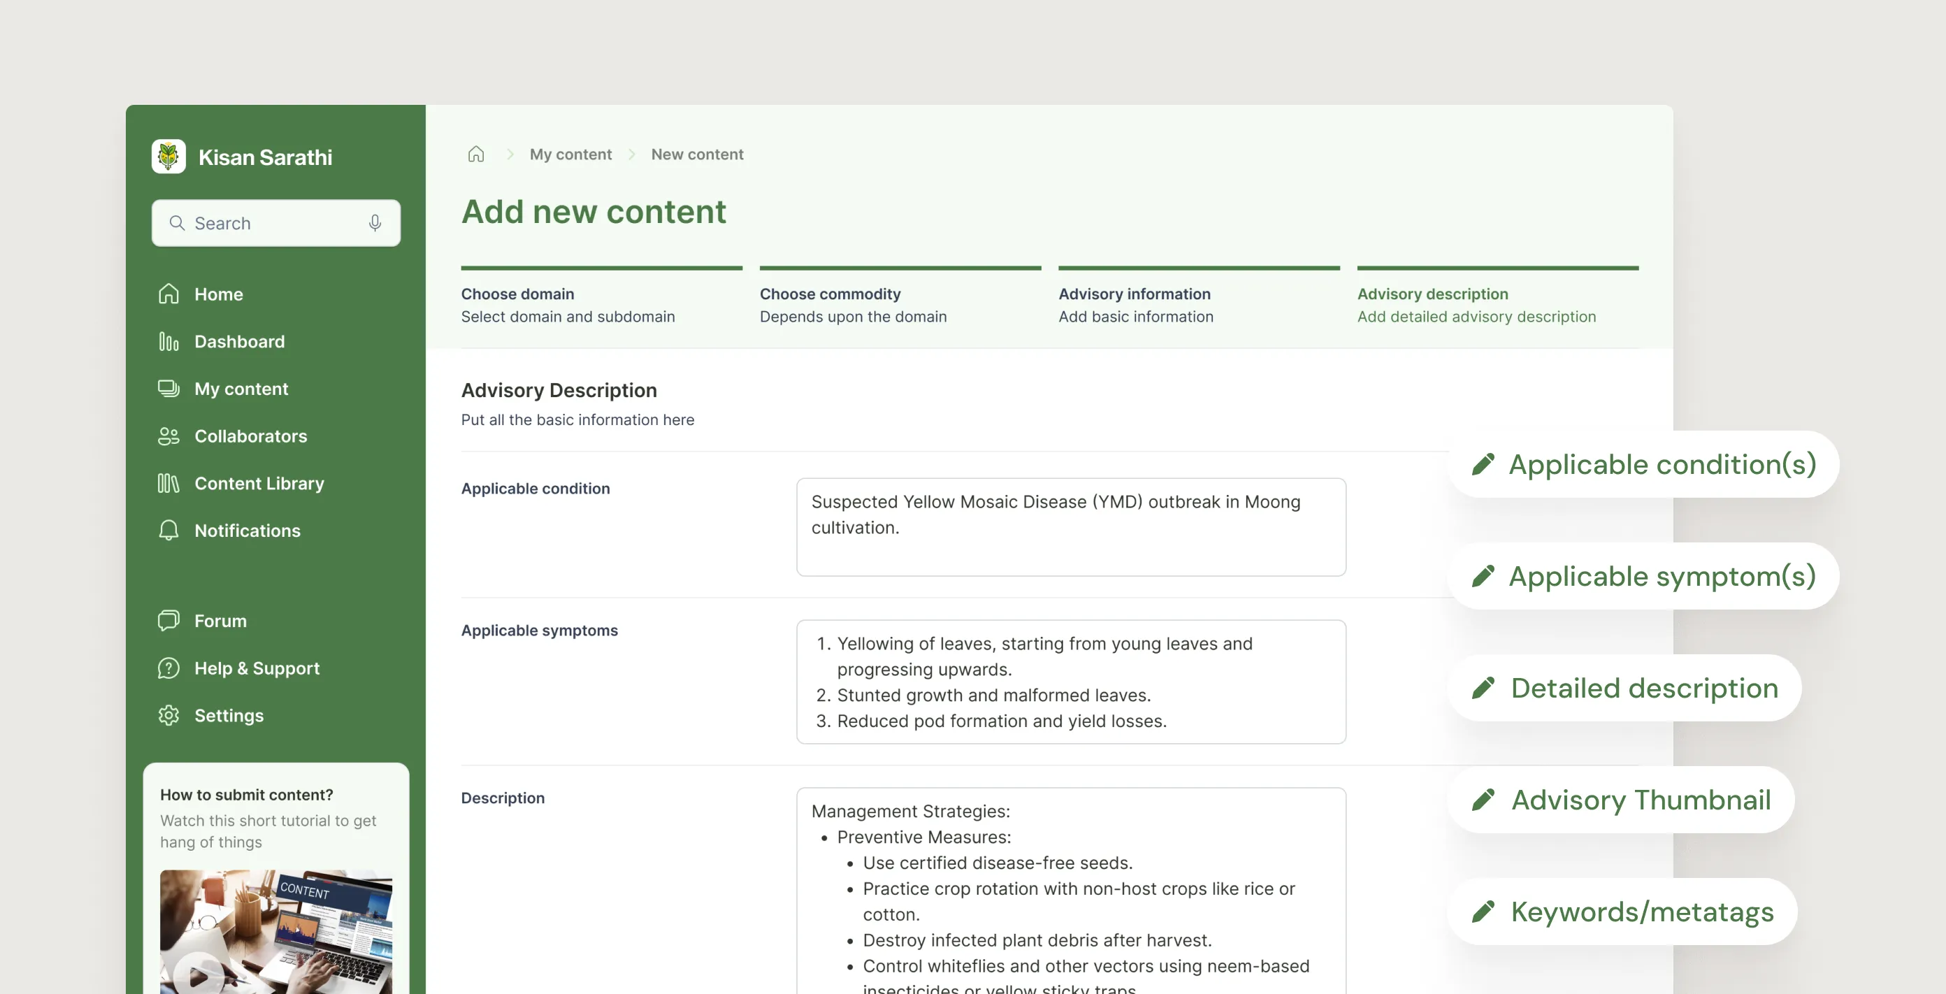Play the tutorial video thumbnail
This screenshot has height=994, width=1946.
[x=199, y=975]
